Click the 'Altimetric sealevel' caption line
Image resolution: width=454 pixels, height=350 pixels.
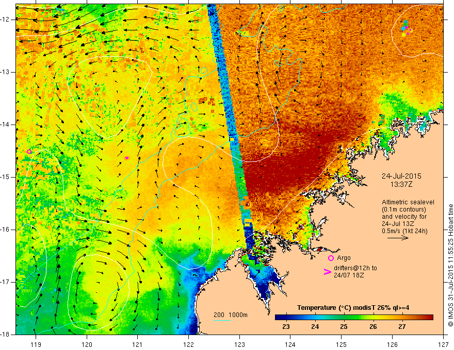click(x=408, y=202)
